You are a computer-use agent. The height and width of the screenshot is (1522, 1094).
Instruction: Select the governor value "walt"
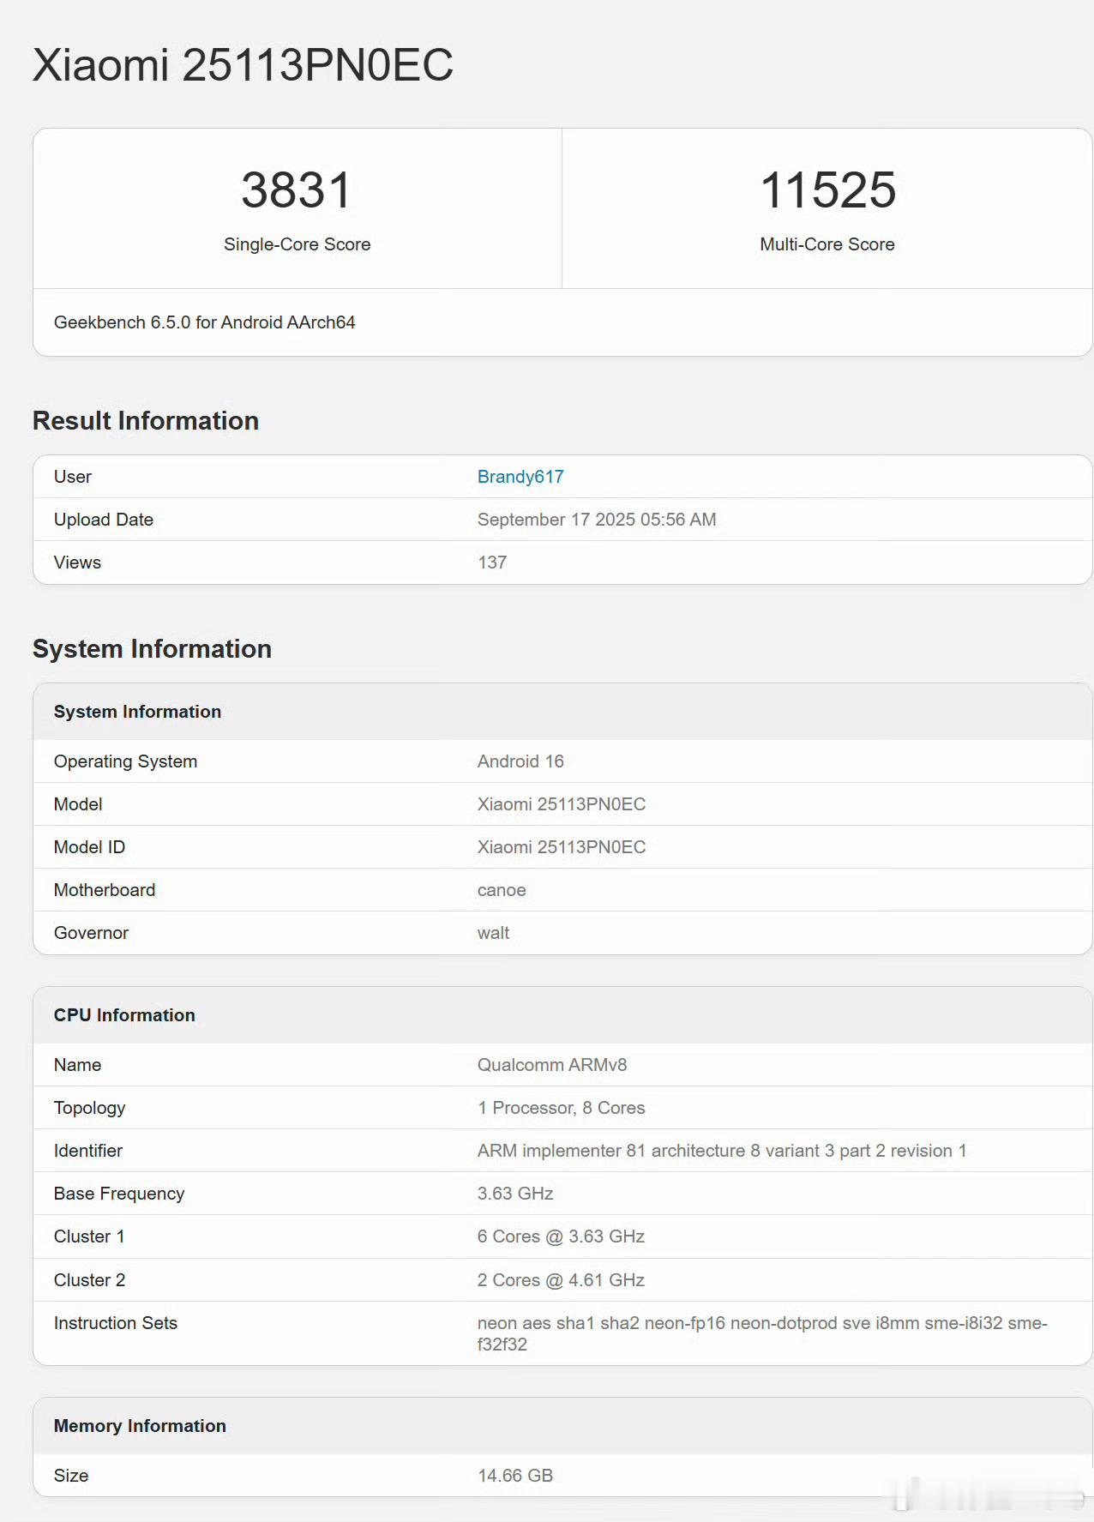[x=493, y=933]
